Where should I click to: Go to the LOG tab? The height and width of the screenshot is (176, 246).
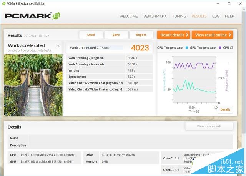tap(216, 16)
